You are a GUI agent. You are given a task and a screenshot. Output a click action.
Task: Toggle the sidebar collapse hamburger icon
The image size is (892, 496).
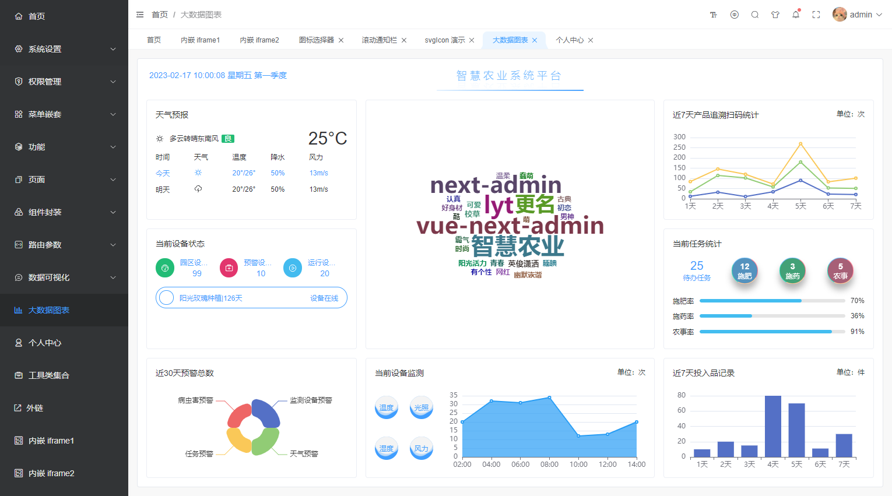(140, 15)
